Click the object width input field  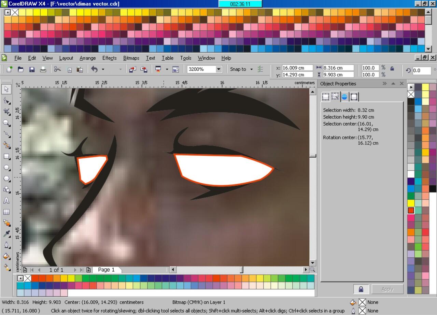pyautogui.click(x=338, y=68)
